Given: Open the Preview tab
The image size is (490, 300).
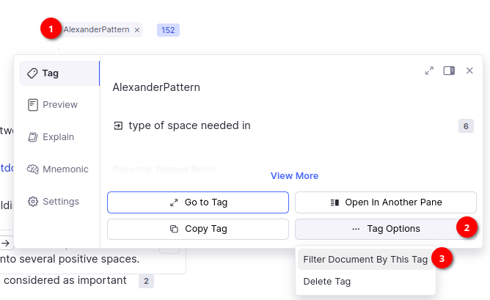Looking at the screenshot, I should pos(59,105).
